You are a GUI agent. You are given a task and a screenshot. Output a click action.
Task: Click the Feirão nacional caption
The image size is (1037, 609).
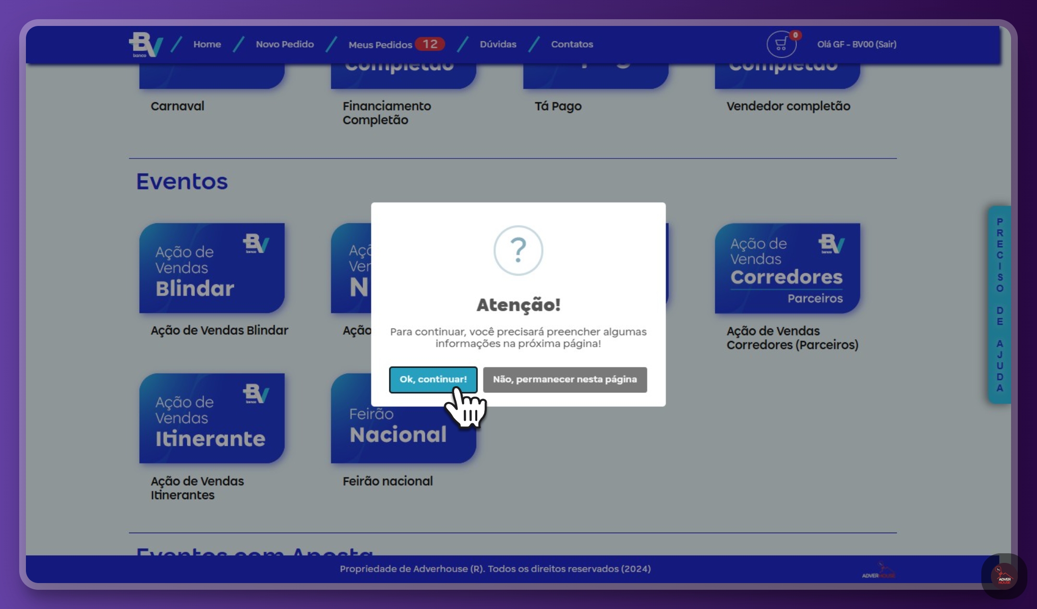coord(387,481)
